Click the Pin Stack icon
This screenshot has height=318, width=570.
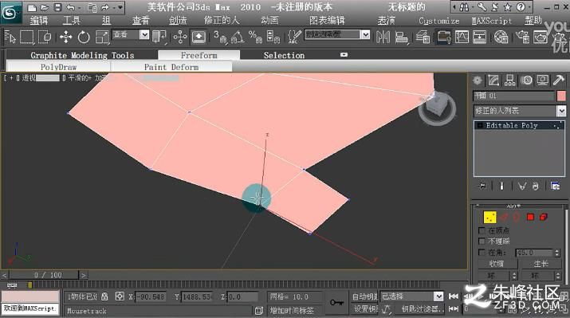coord(482,186)
